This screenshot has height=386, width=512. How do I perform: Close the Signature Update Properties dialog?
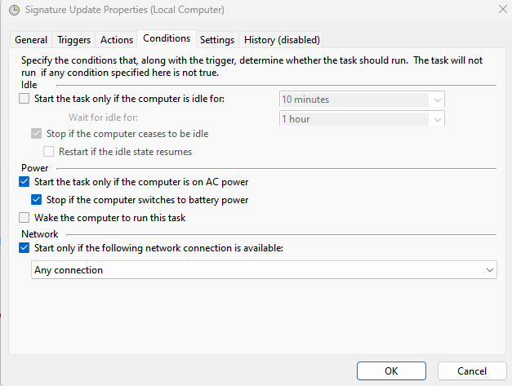[x=500, y=10]
